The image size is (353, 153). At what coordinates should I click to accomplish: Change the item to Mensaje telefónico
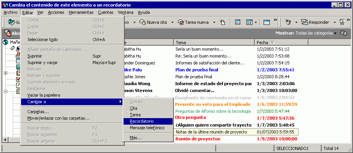148,128
